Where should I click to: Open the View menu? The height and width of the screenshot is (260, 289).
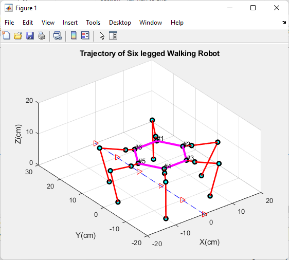[48, 23]
